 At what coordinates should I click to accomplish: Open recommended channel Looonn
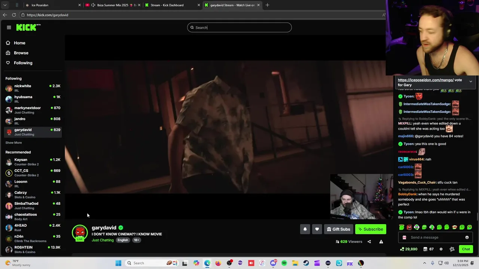coord(33,183)
